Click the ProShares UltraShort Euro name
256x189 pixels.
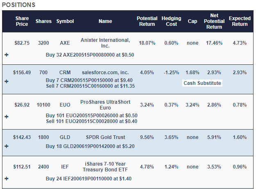(x=105, y=105)
